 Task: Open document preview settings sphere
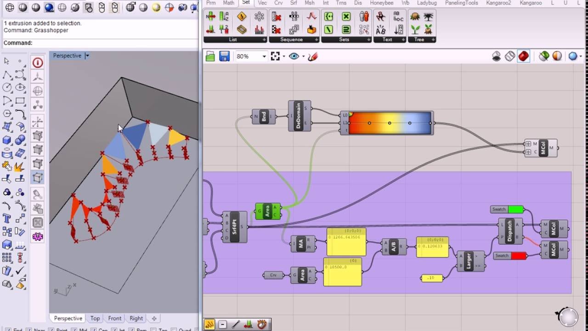pyautogui.click(x=557, y=57)
